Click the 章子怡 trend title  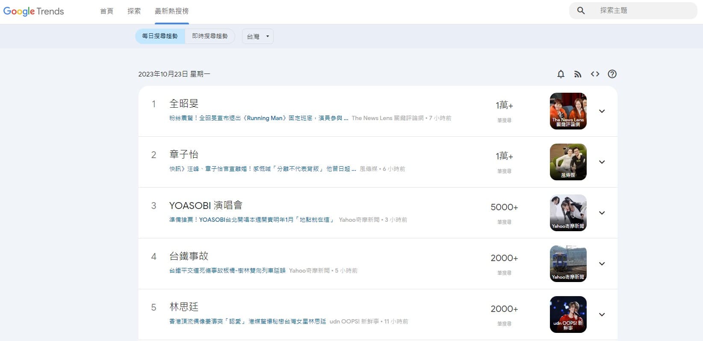(184, 154)
